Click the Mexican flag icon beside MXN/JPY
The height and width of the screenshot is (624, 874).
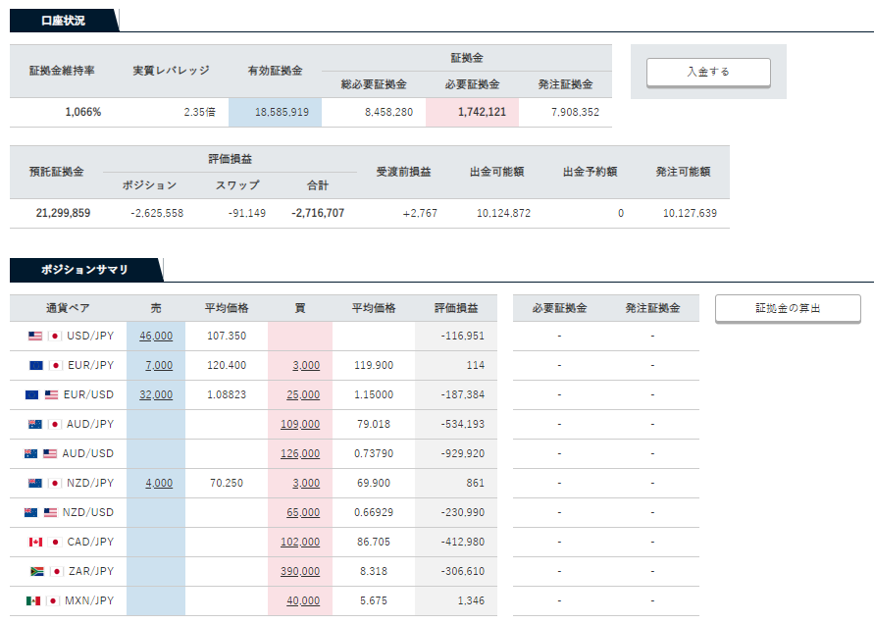pyautogui.click(x=33, y=601)
